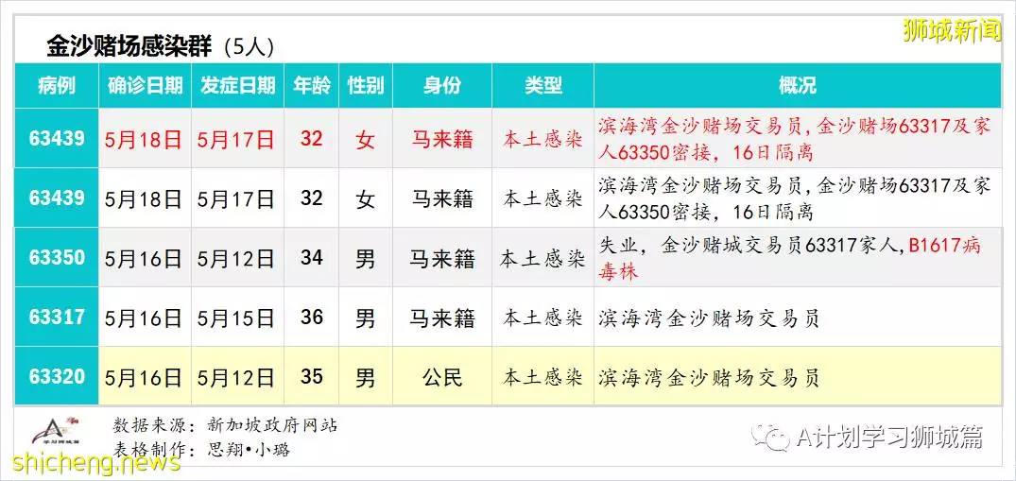Click the 性别 column header
Viewport: 1016px width, 481px height.
[x=366, y=86]
